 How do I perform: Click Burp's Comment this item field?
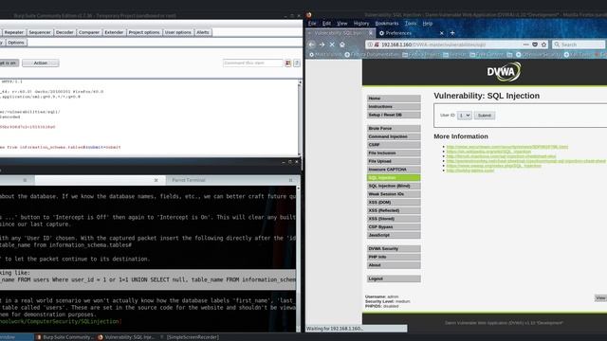[x=253, y=63]
